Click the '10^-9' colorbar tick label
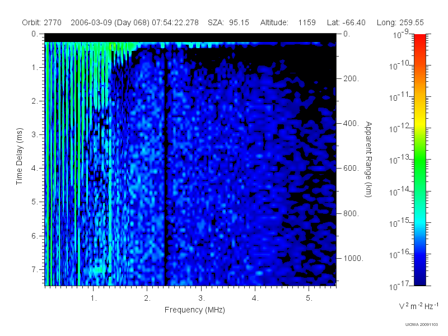The image size is (448, 336). 401,35
